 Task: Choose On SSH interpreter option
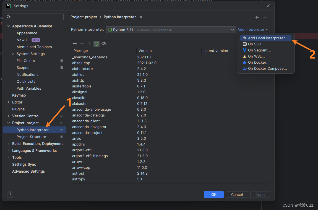click(x=266, y=44)
